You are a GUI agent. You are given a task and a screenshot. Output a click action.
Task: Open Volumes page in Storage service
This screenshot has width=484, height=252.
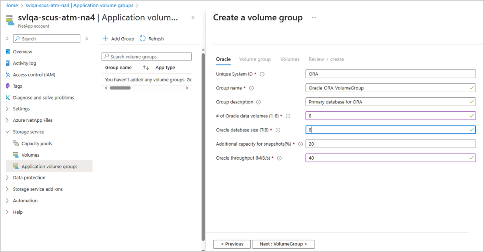point(30,155)
